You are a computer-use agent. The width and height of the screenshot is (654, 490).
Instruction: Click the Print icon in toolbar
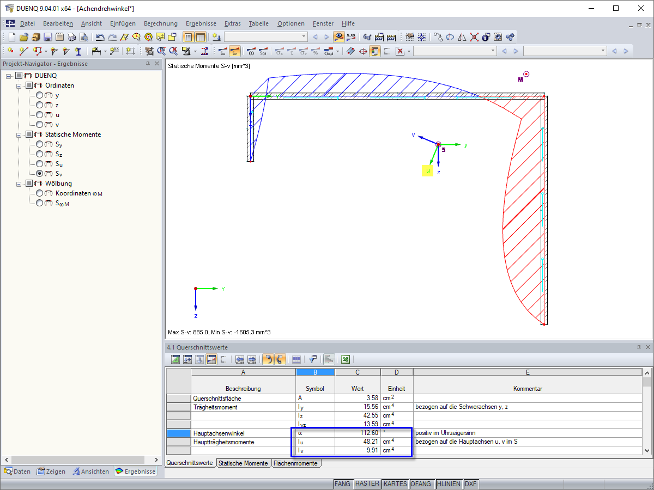71,37
